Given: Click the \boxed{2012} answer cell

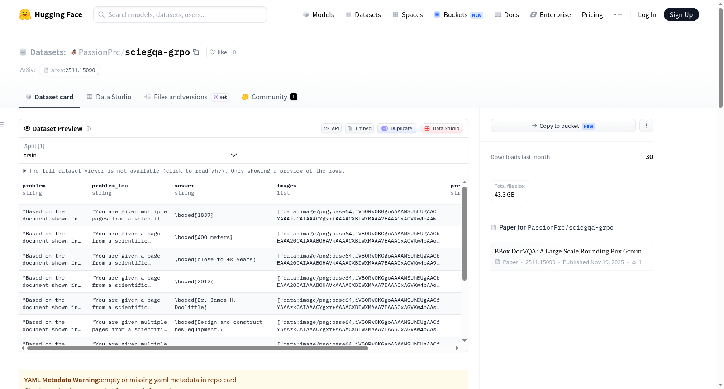Looking at the screenshot, I should pos(222,281).
